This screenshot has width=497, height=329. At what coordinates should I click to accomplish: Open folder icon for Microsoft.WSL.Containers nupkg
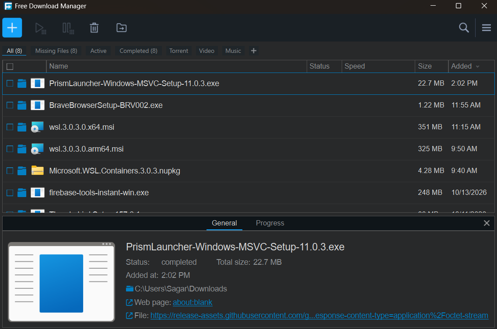[22, 171]
